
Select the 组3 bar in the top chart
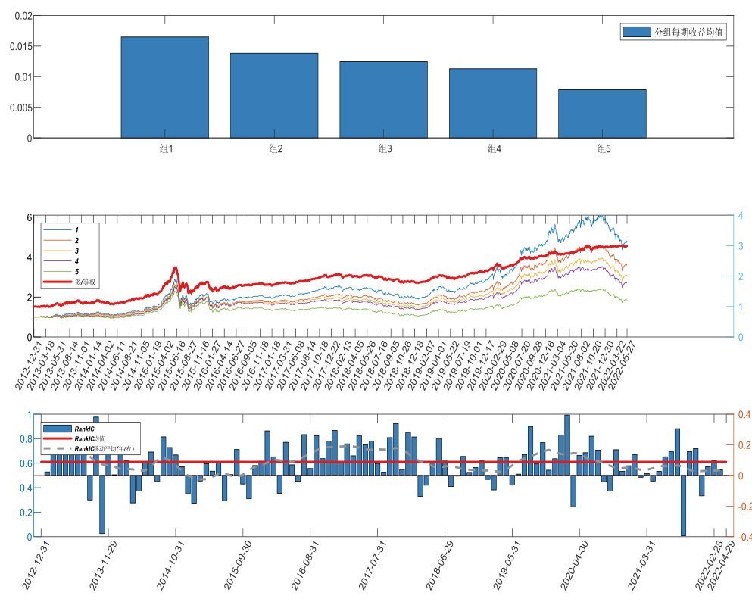click(x=383, y=99)
